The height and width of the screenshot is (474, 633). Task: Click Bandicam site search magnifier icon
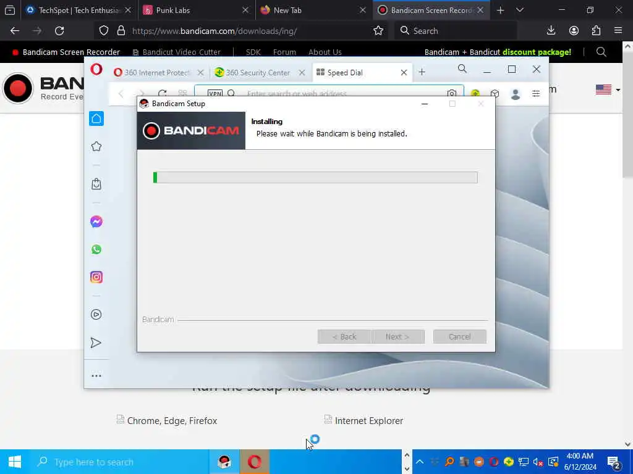(601, 52)
